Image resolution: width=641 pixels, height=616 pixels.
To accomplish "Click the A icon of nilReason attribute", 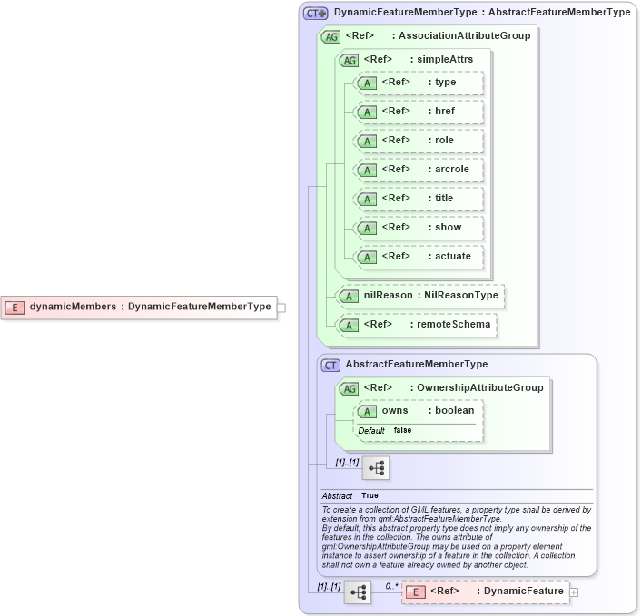I will [x=350, y=296].
